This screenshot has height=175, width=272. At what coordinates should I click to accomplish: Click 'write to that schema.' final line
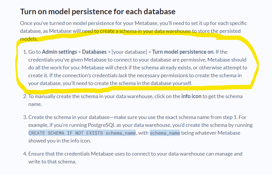[52, 161]
